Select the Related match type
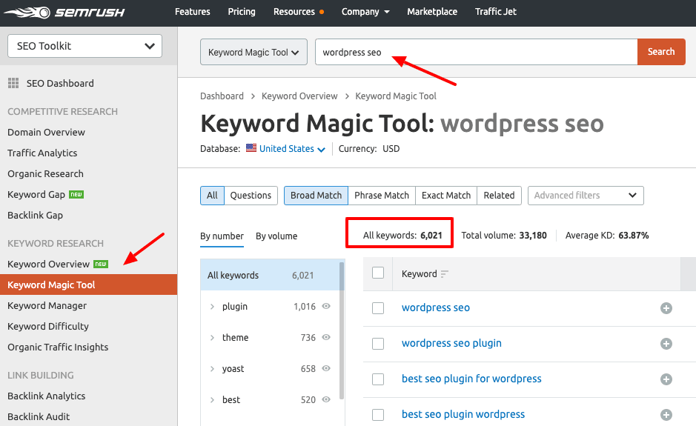 tap(499, 196)
